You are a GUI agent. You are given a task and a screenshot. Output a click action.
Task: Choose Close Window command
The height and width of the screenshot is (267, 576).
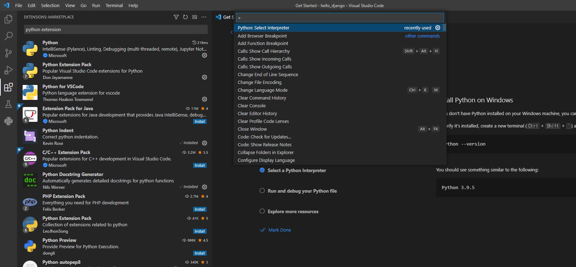[x=338, y=129]
